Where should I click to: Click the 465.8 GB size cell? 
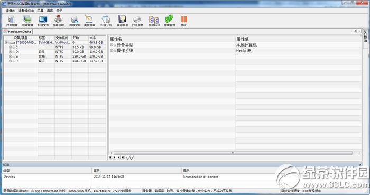[x=96, y=43]
